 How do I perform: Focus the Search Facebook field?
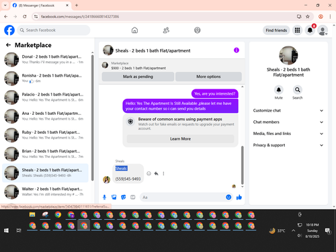54,30
